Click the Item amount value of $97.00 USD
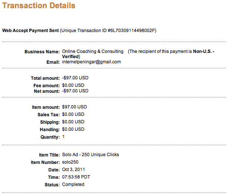The image size is (228, 196). pos(74,107)
